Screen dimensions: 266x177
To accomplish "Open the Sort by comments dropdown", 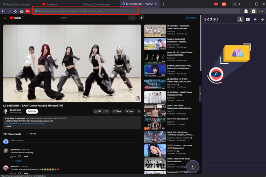I will (x=31, y=134).
